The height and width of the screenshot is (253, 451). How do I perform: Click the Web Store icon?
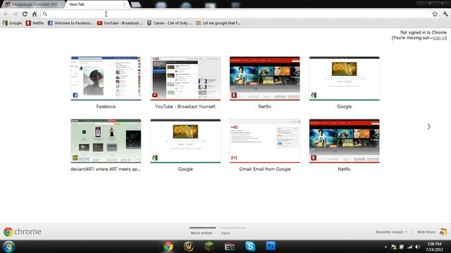(443, 232)
